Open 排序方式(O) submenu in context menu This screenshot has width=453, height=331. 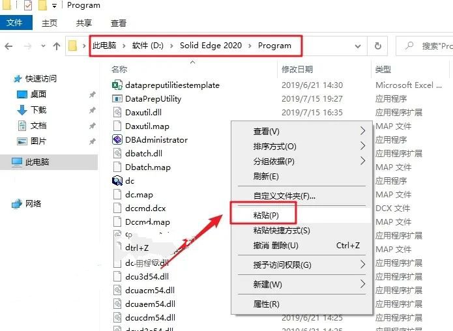(302, 147)
